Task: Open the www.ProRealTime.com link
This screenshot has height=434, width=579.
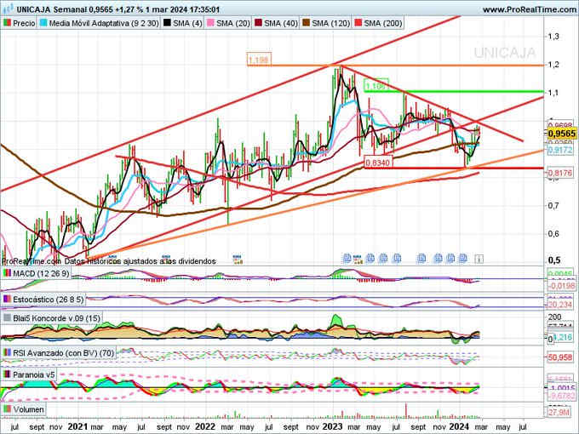Action: coord(529,9)
